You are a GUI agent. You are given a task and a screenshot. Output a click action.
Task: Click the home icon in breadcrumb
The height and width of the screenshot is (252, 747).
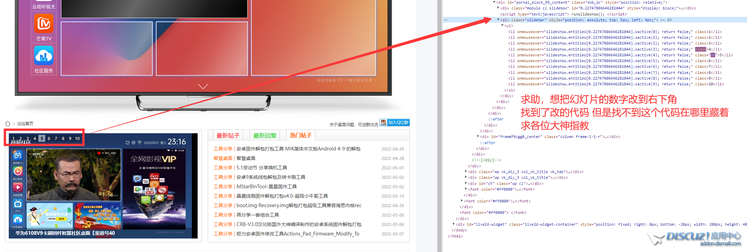pyautogui.click(x=8, y=123)
